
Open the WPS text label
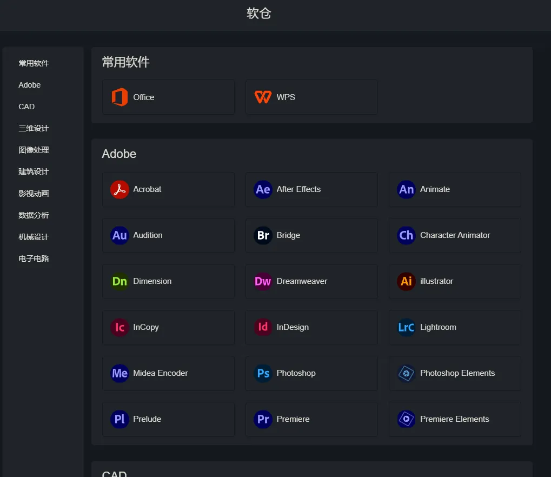pos(286,97)
